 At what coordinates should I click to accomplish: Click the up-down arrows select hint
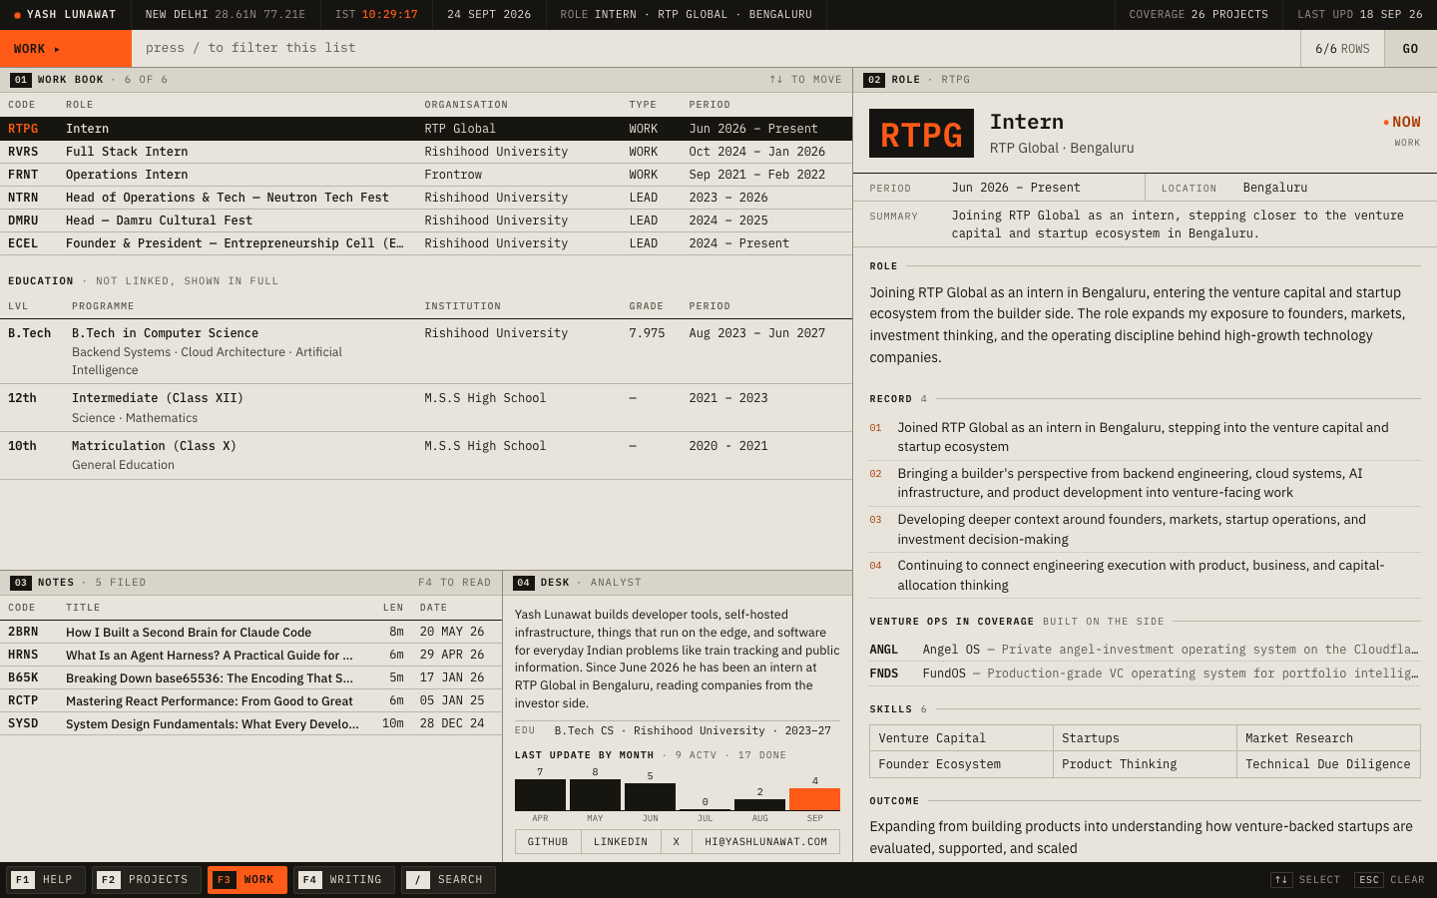coord(1305,880)
